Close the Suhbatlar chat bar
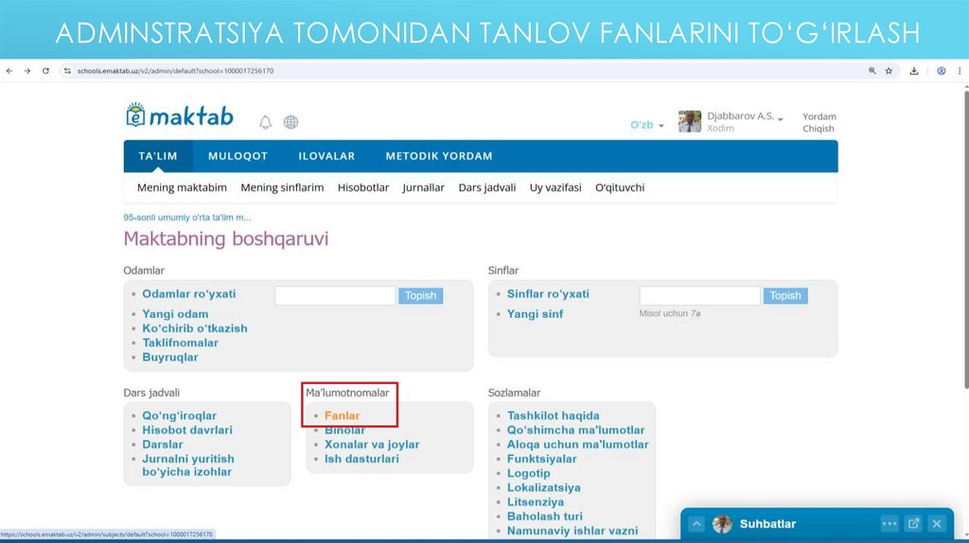Screen dimensions: 969x543 click(x=937, y=524)
